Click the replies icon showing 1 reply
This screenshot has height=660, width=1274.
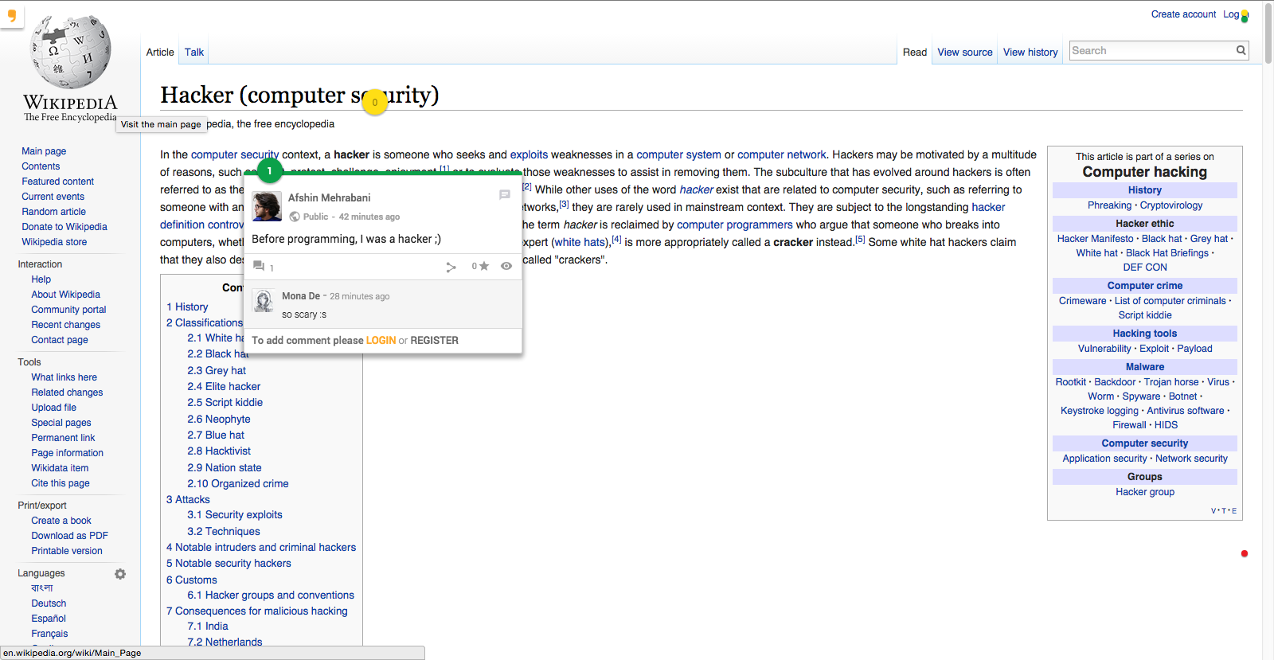coord(259,266)
